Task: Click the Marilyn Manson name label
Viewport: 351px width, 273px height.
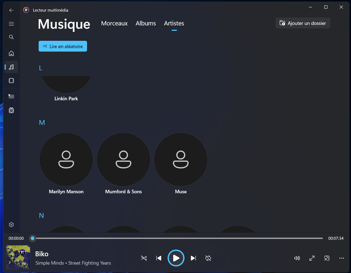Action: [66, 192]
